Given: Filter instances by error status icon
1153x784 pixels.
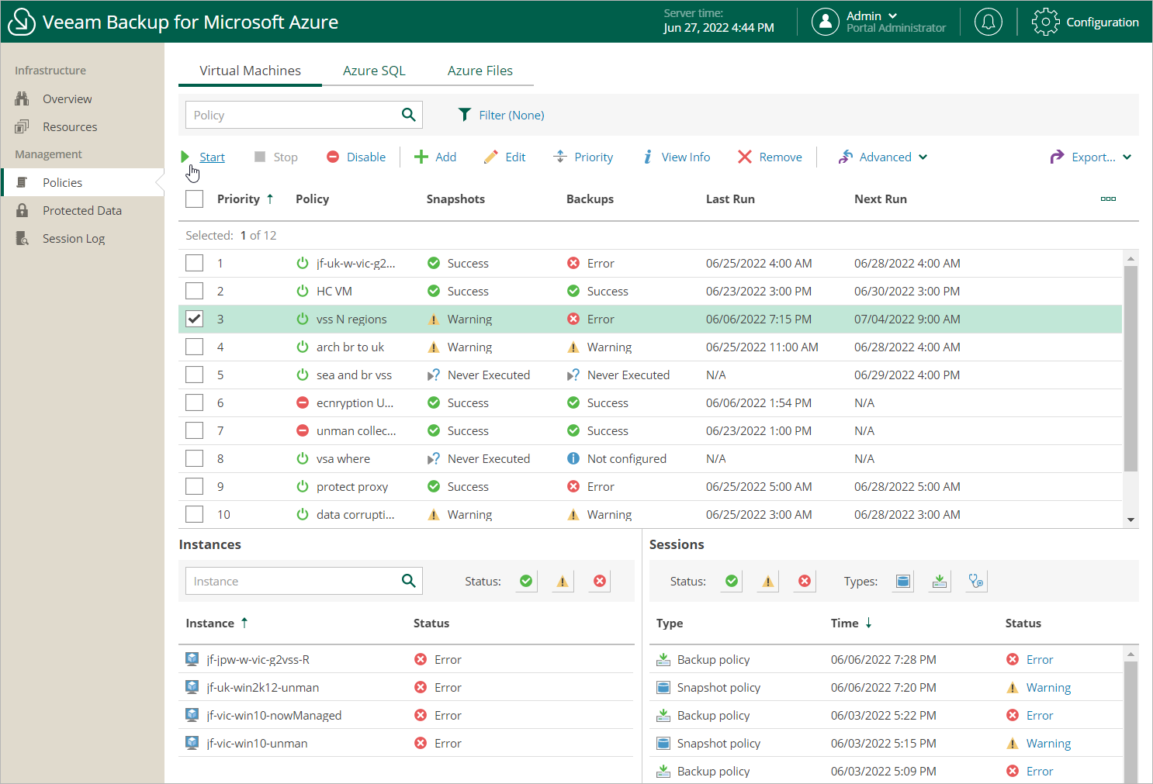Looking at the screenshot, I should point(599,581).
